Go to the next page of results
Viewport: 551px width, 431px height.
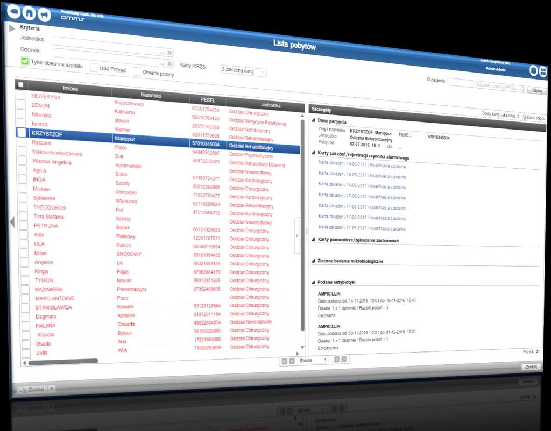tap(336, 359)
